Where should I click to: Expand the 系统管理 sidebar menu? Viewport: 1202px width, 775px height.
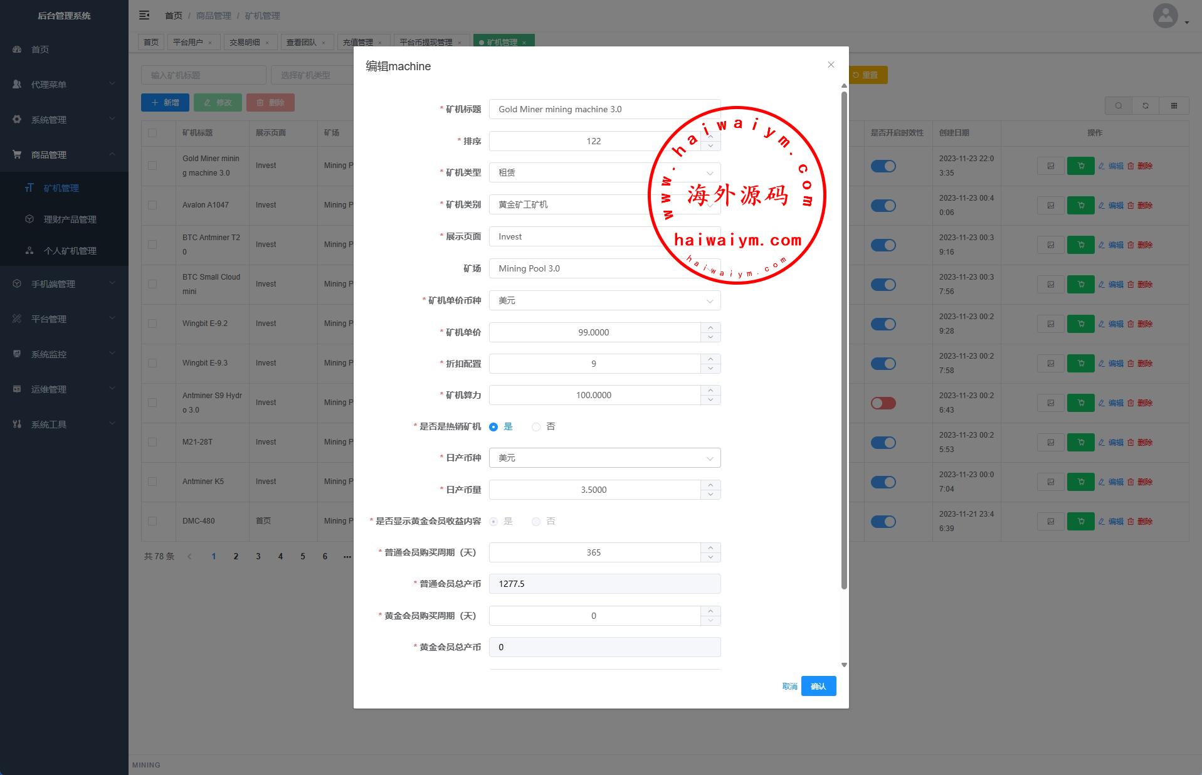[x=64, y=120]
